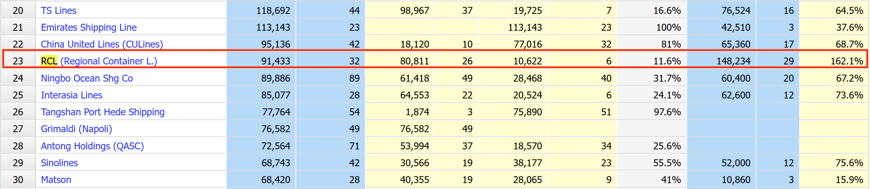Select Tangshan total 77,764 cell

[x=261, y=111]
